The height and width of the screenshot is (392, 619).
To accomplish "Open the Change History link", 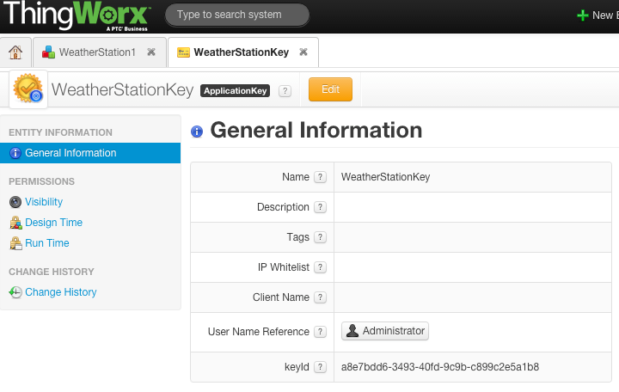I will click(61, 292).
